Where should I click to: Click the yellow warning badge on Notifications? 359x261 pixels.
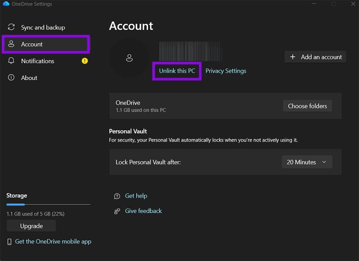click(x=85, y=61)
